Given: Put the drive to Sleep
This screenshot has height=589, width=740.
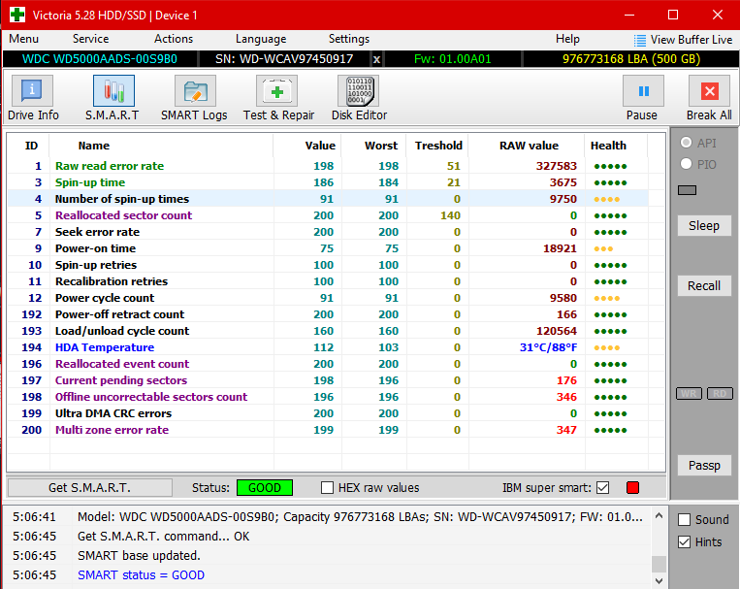Looking at the screenshot, I should (704, 226).
